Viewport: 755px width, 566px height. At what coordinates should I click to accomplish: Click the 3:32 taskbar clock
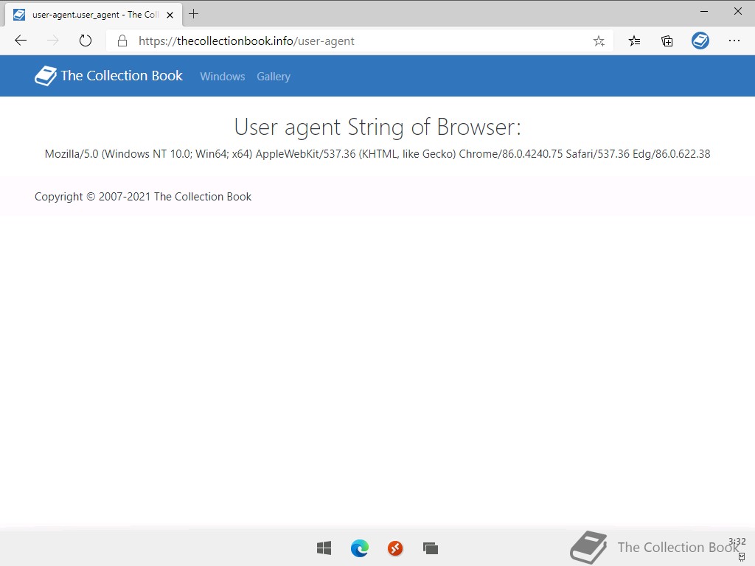737,542
